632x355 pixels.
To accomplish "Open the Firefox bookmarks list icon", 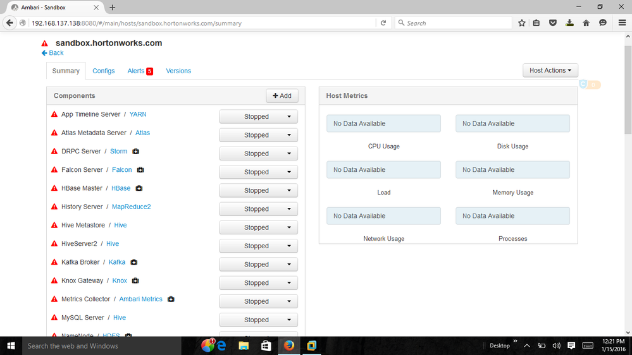I will pos(536,23).
